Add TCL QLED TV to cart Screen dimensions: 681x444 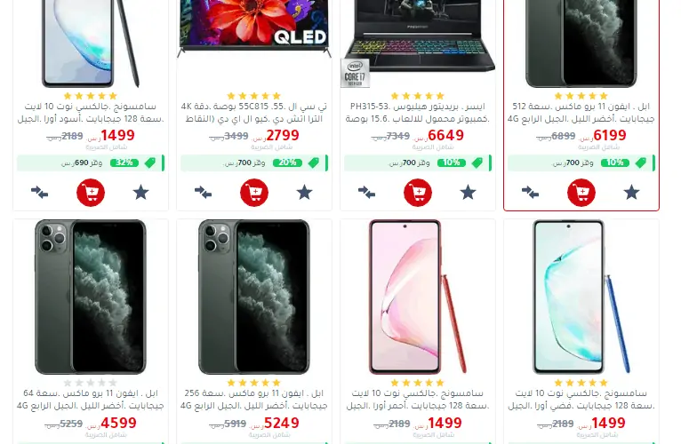click(254, 193)
